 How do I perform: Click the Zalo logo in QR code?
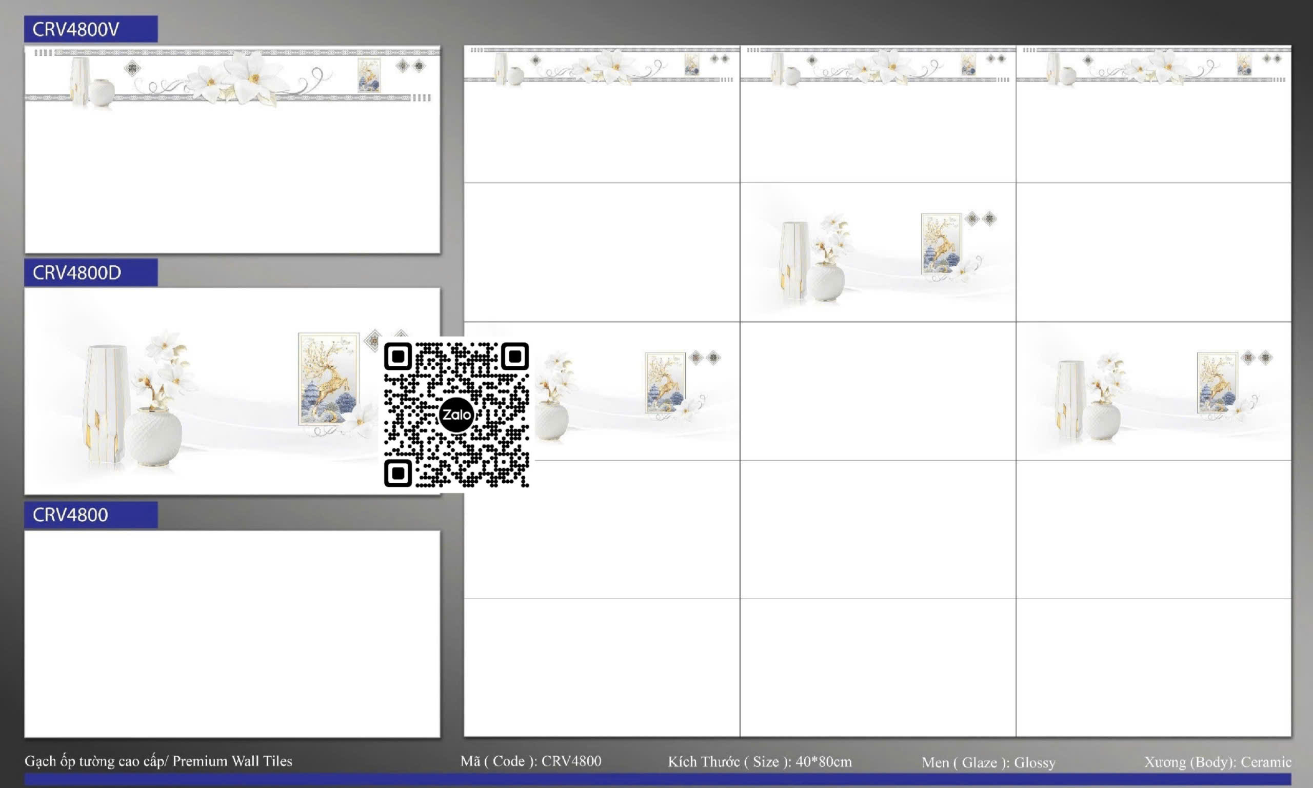456,415
